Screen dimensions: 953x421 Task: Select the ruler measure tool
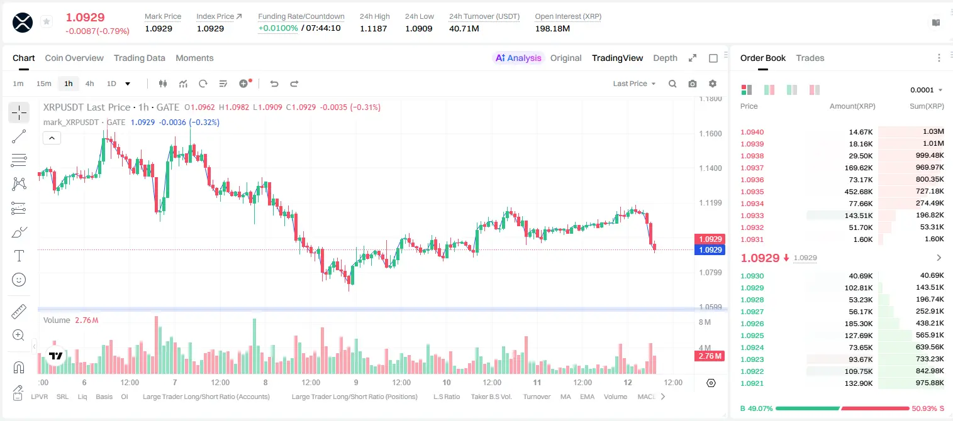click(x=19, y=311)
